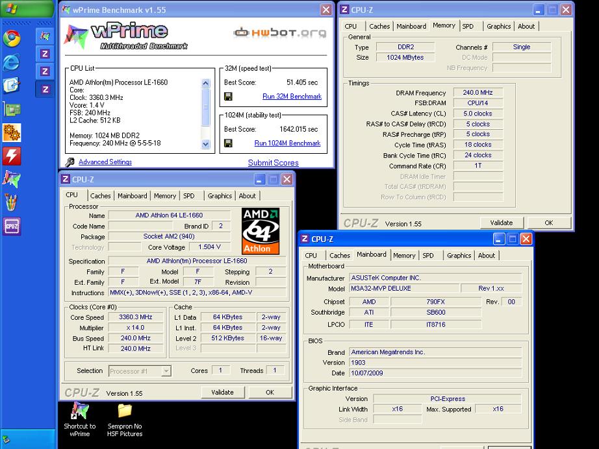Click Run 1024M Benchmark link
The image size is (599, 449).
point(287,143)
